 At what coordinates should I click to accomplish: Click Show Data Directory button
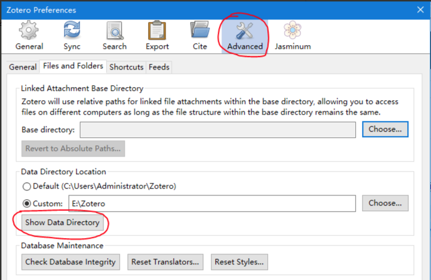[62, 222]
